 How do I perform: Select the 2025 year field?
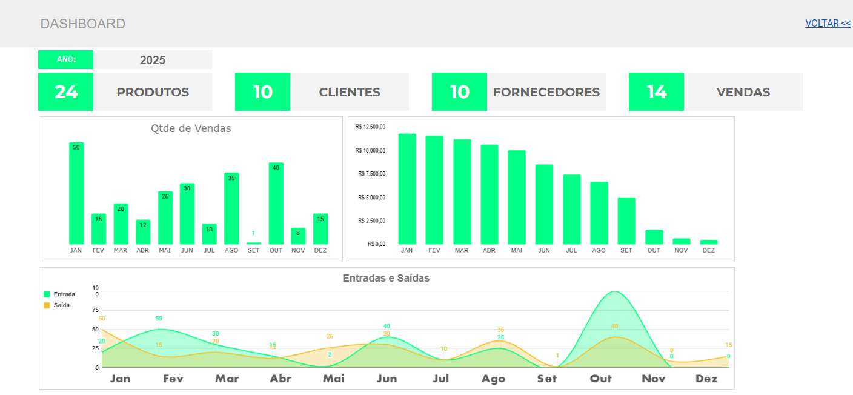point(153,60)
